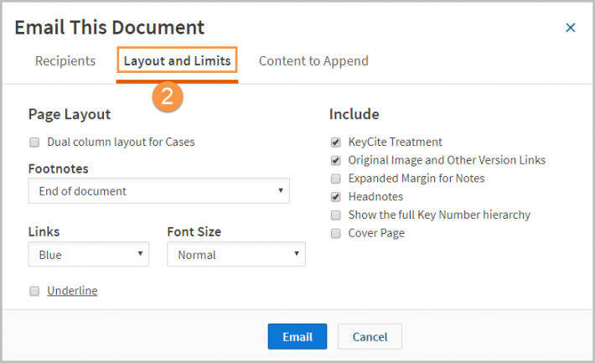The height and width of the screenshot is (363, 595).
Task: Click the Underline label link
Action: [72, 291]
